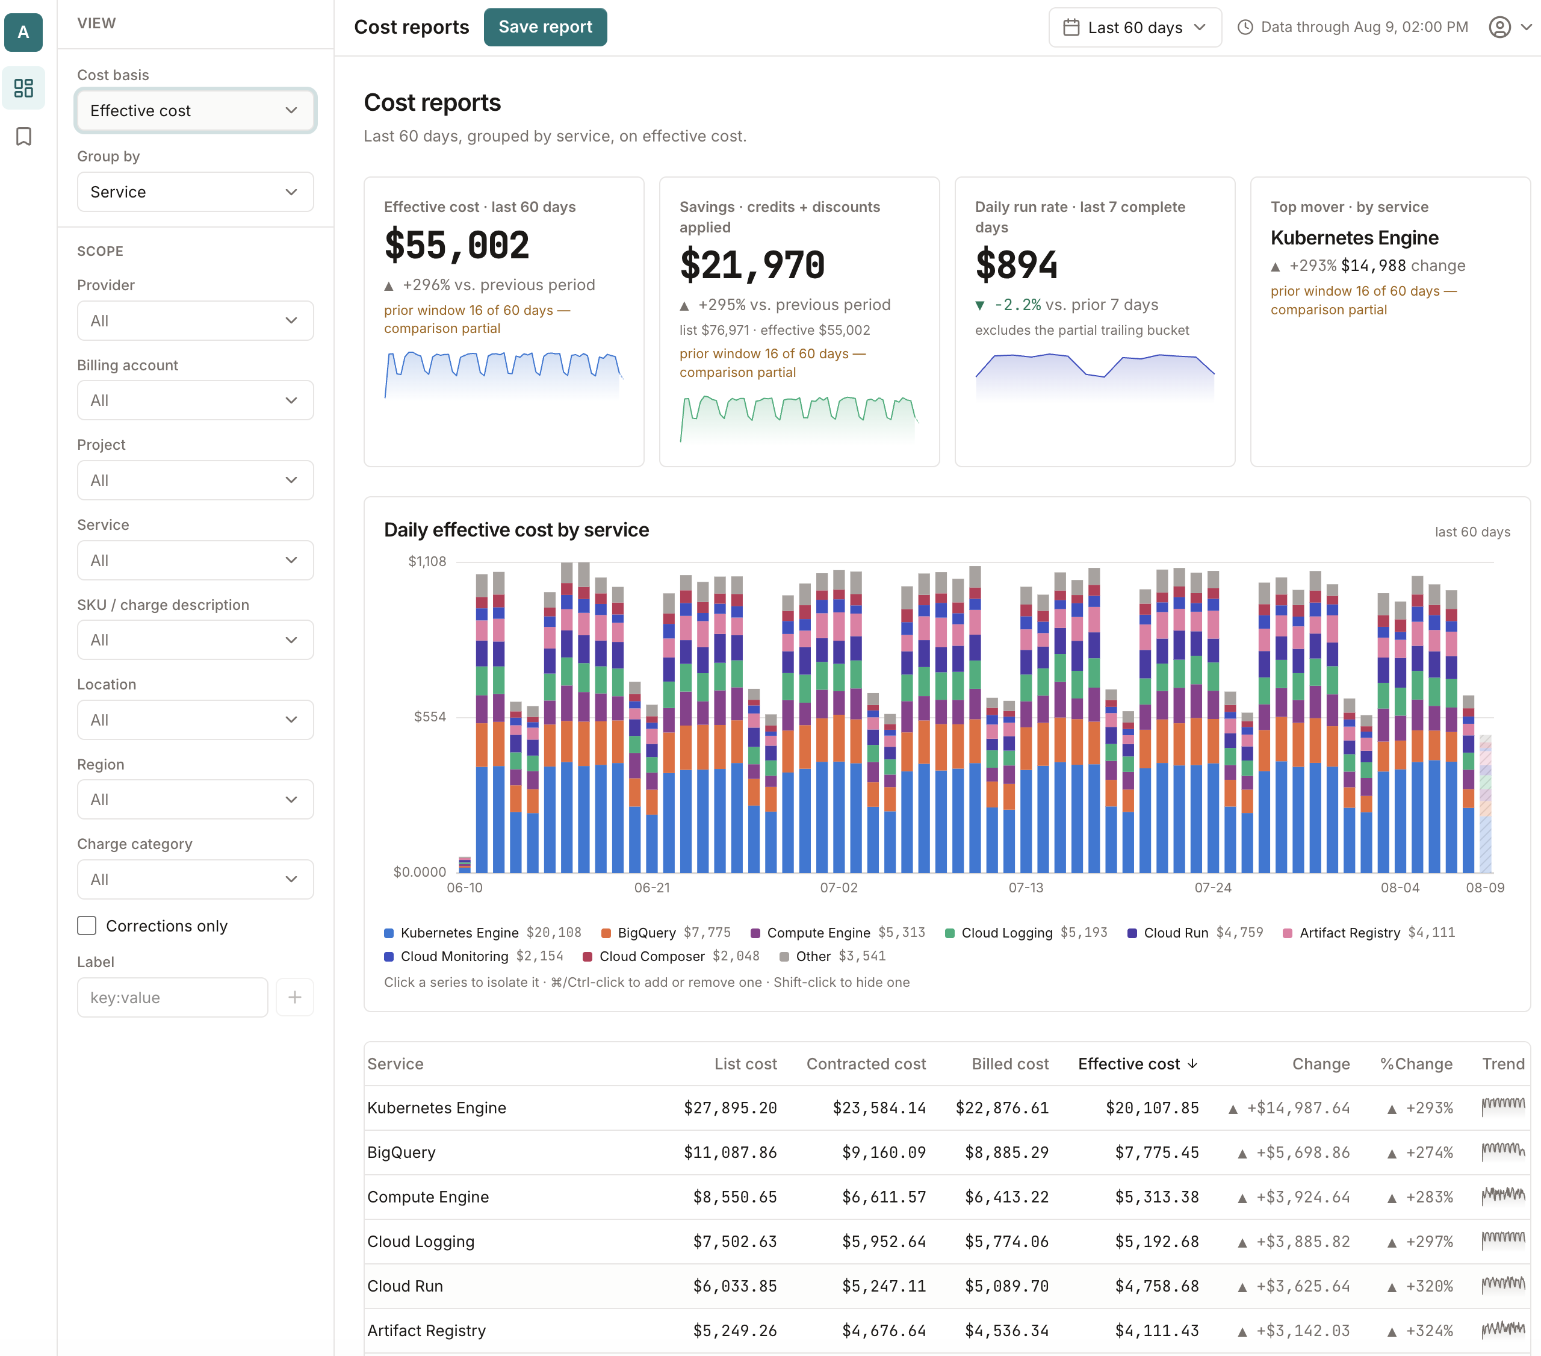Open saved reports bookmark icon

click(23, 137)
